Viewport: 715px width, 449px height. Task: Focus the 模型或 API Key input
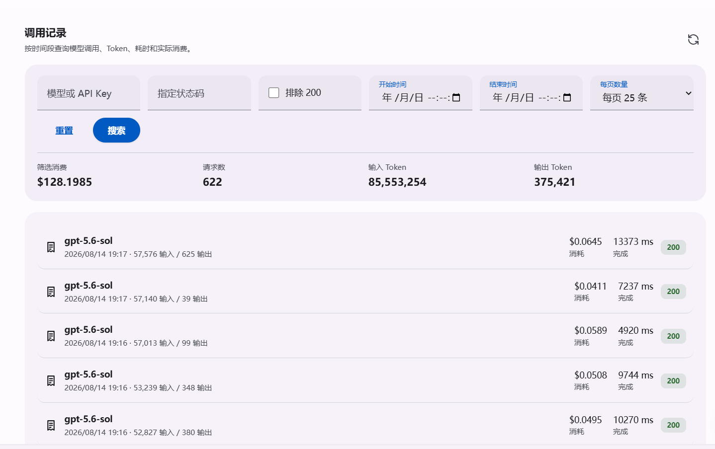click(x=89, y=93)
